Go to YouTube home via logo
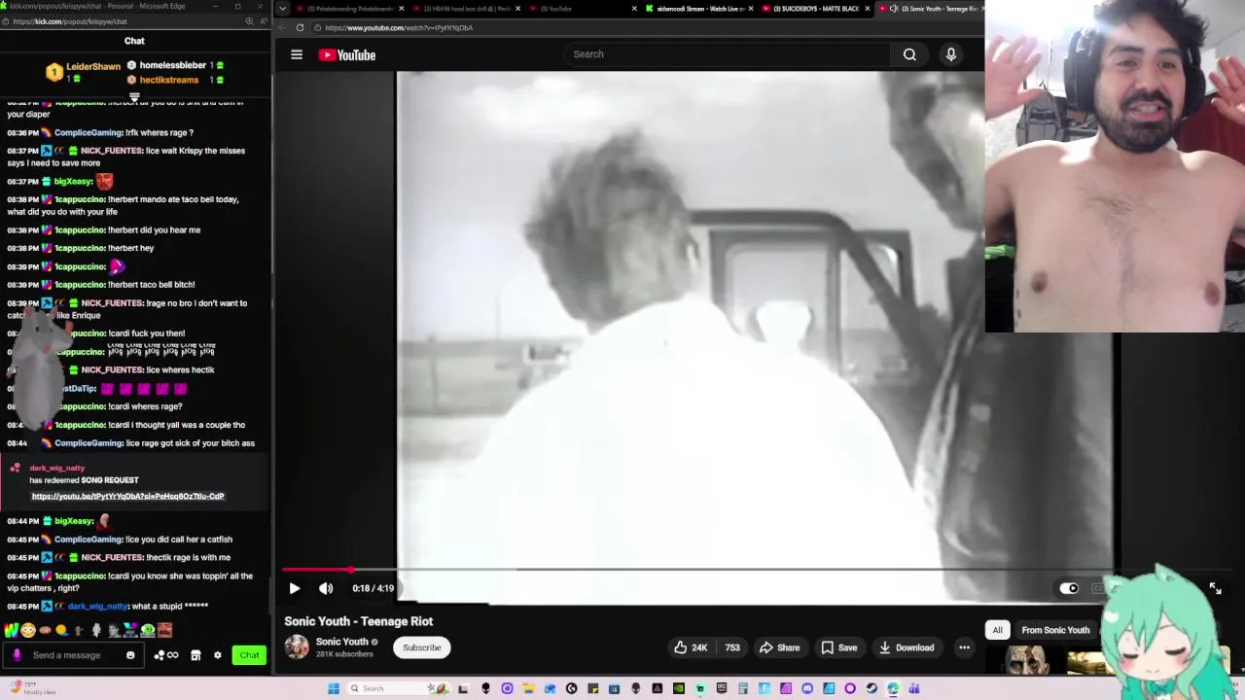Screen dimensions: 1245x700 347,55
